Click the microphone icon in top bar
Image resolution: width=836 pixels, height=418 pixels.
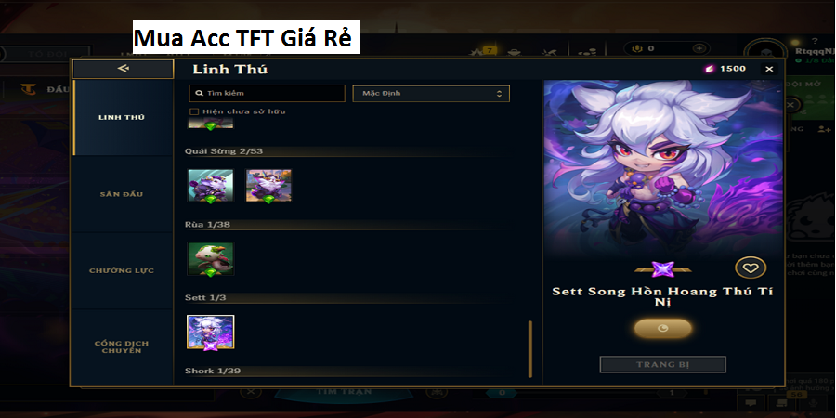[636, 48]
